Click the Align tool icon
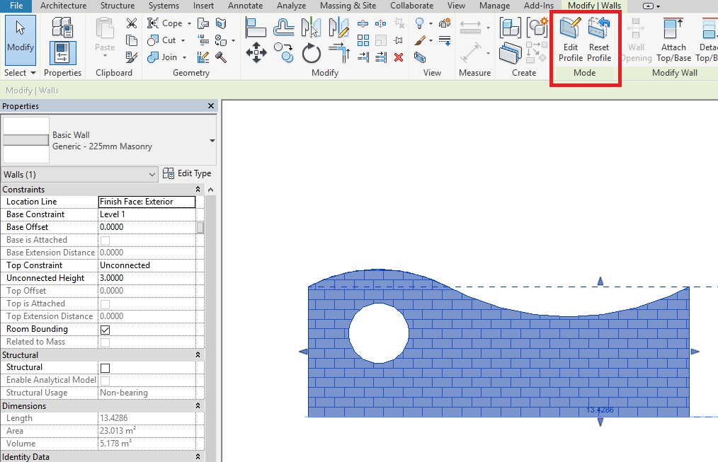The width and height of the screenshot is (718, 462). tap(256, 28)
